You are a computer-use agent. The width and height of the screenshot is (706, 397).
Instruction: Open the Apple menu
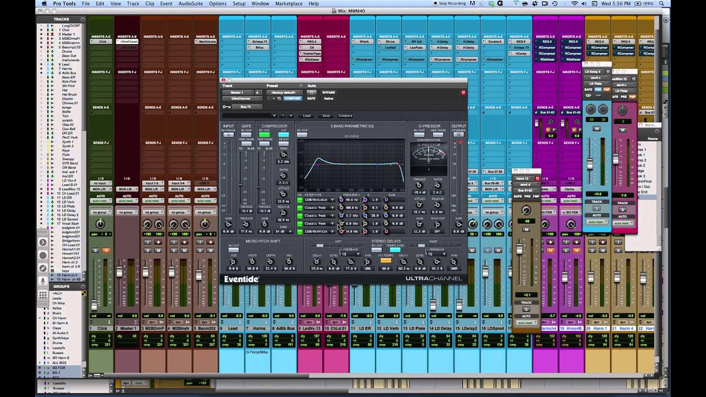tap(45, 4)
